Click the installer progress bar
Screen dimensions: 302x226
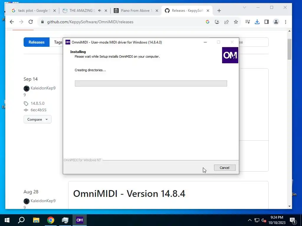(151, 83)
